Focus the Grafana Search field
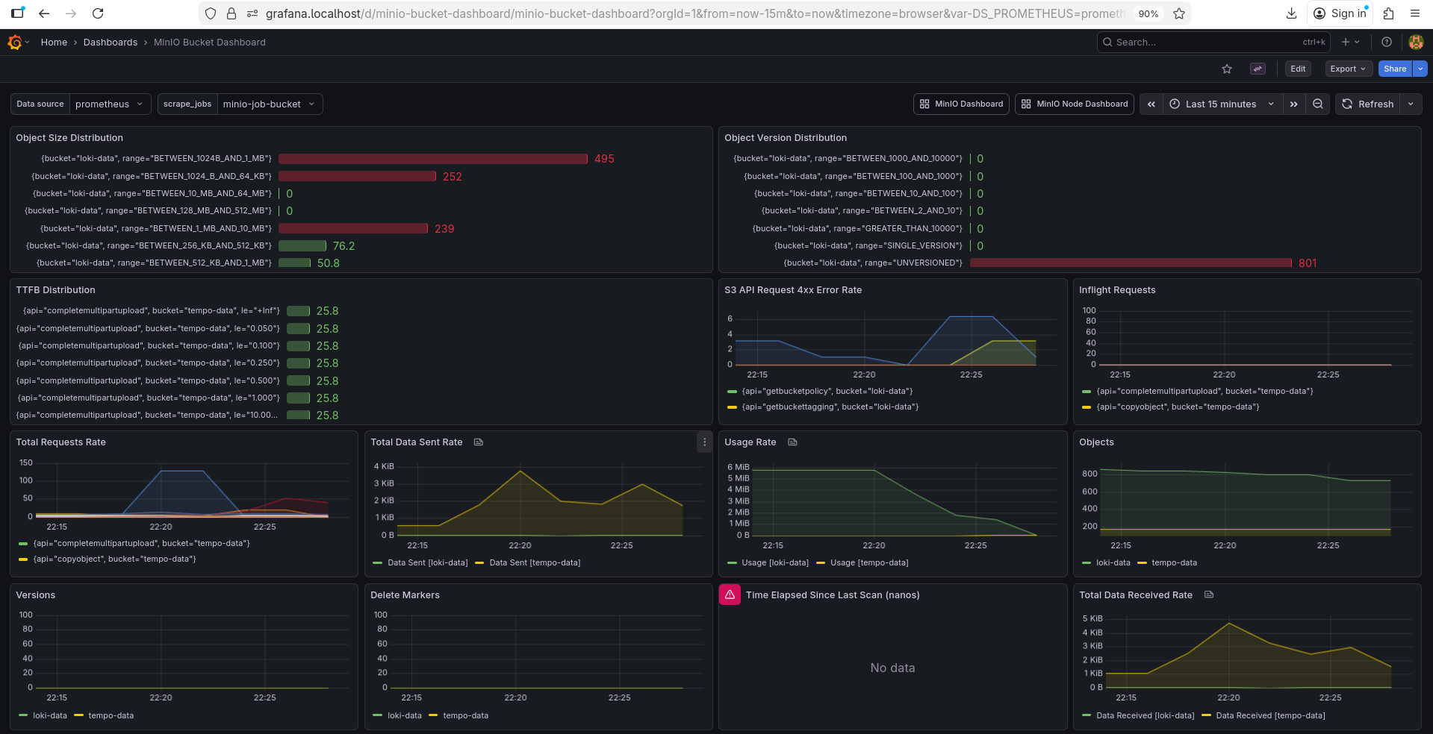 (1213, 43)
